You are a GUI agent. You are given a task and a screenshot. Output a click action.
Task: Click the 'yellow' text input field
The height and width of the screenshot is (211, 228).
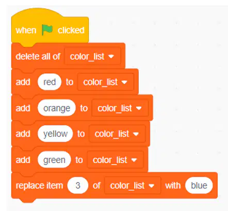(55, 134)
